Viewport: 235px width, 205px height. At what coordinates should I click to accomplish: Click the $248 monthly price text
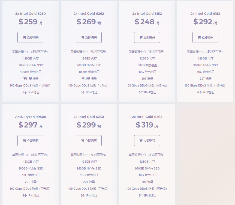click(x=147, y=22)
